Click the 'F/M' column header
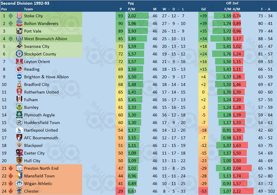This screenshot has height=195, width=277. click(x=228, y=9)
